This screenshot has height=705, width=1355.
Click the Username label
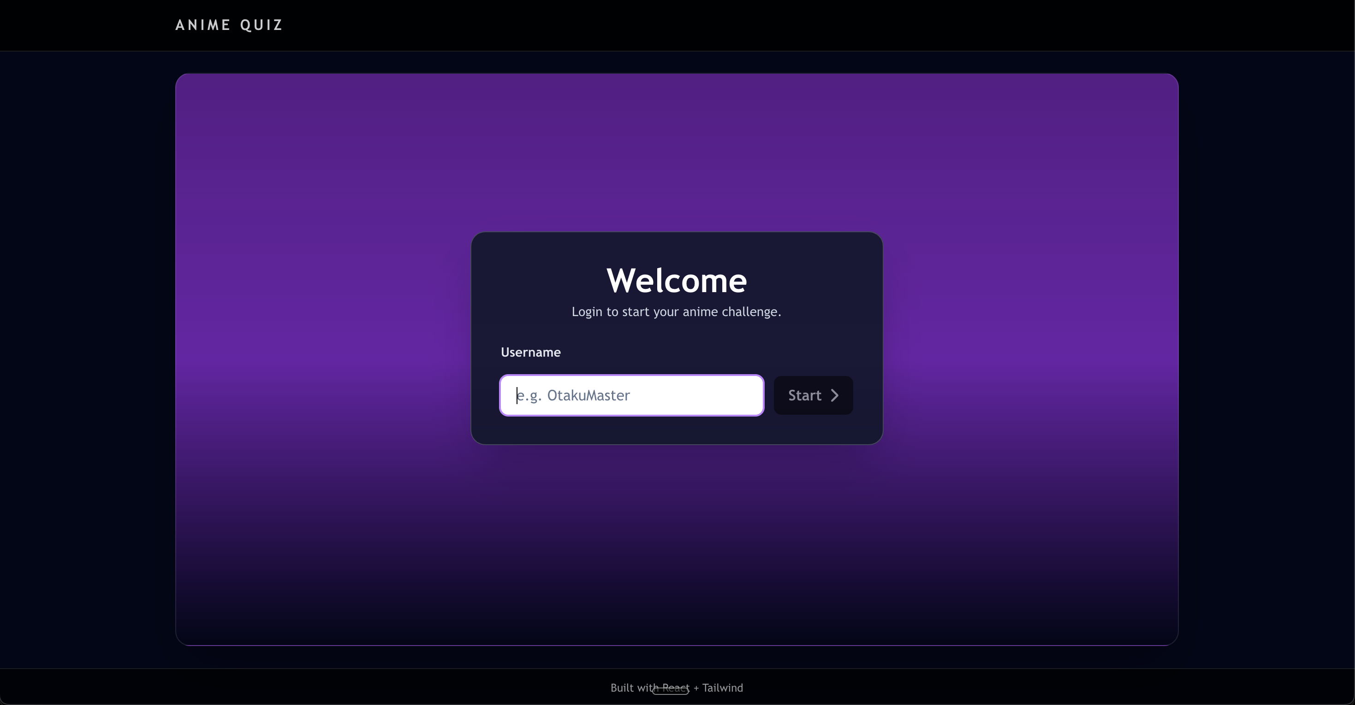530,352
